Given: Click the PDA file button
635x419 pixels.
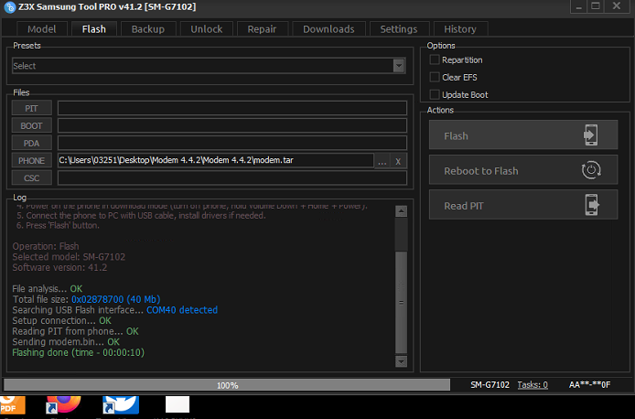Looking at the screenshot, I should [32, 143].
